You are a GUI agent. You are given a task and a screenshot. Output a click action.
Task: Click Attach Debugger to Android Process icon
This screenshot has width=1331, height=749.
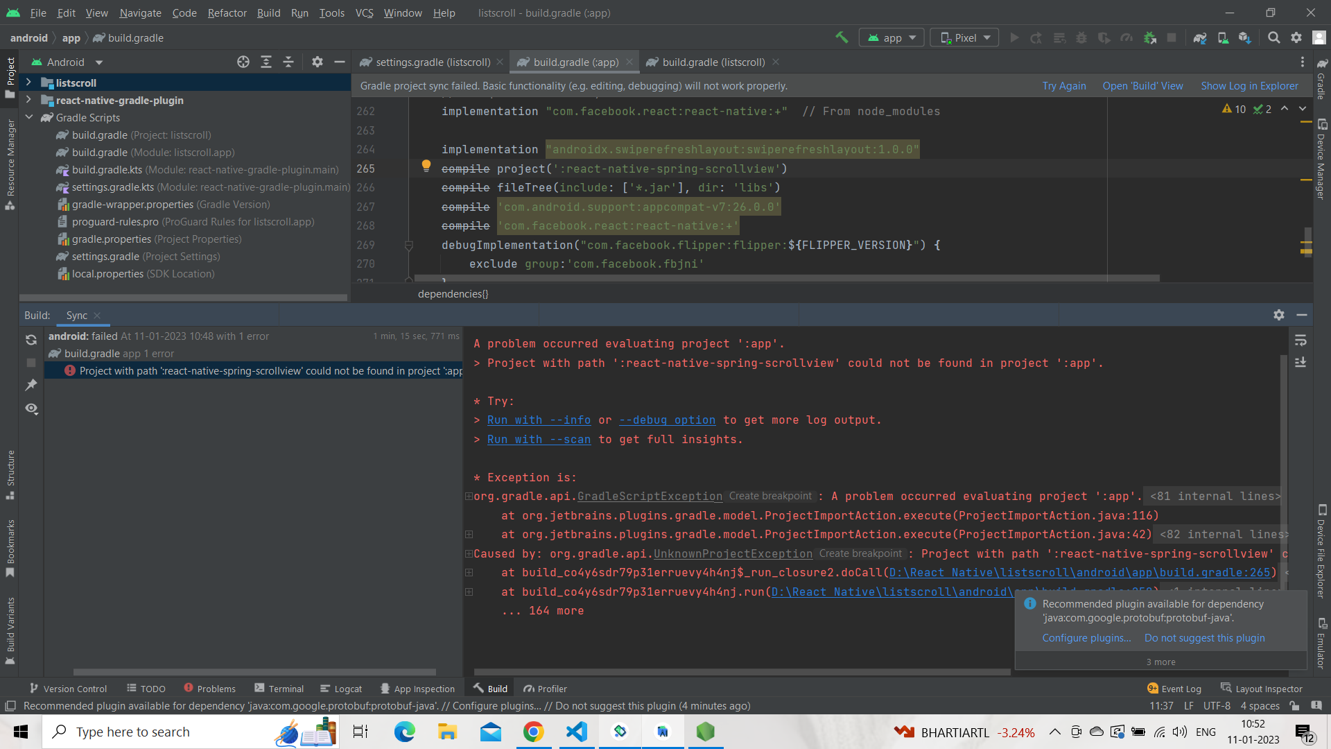point(1150,37)
